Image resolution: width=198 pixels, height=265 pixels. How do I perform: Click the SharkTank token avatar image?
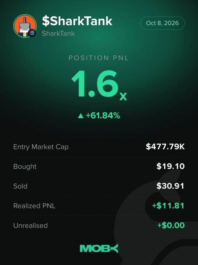(25, 26)
